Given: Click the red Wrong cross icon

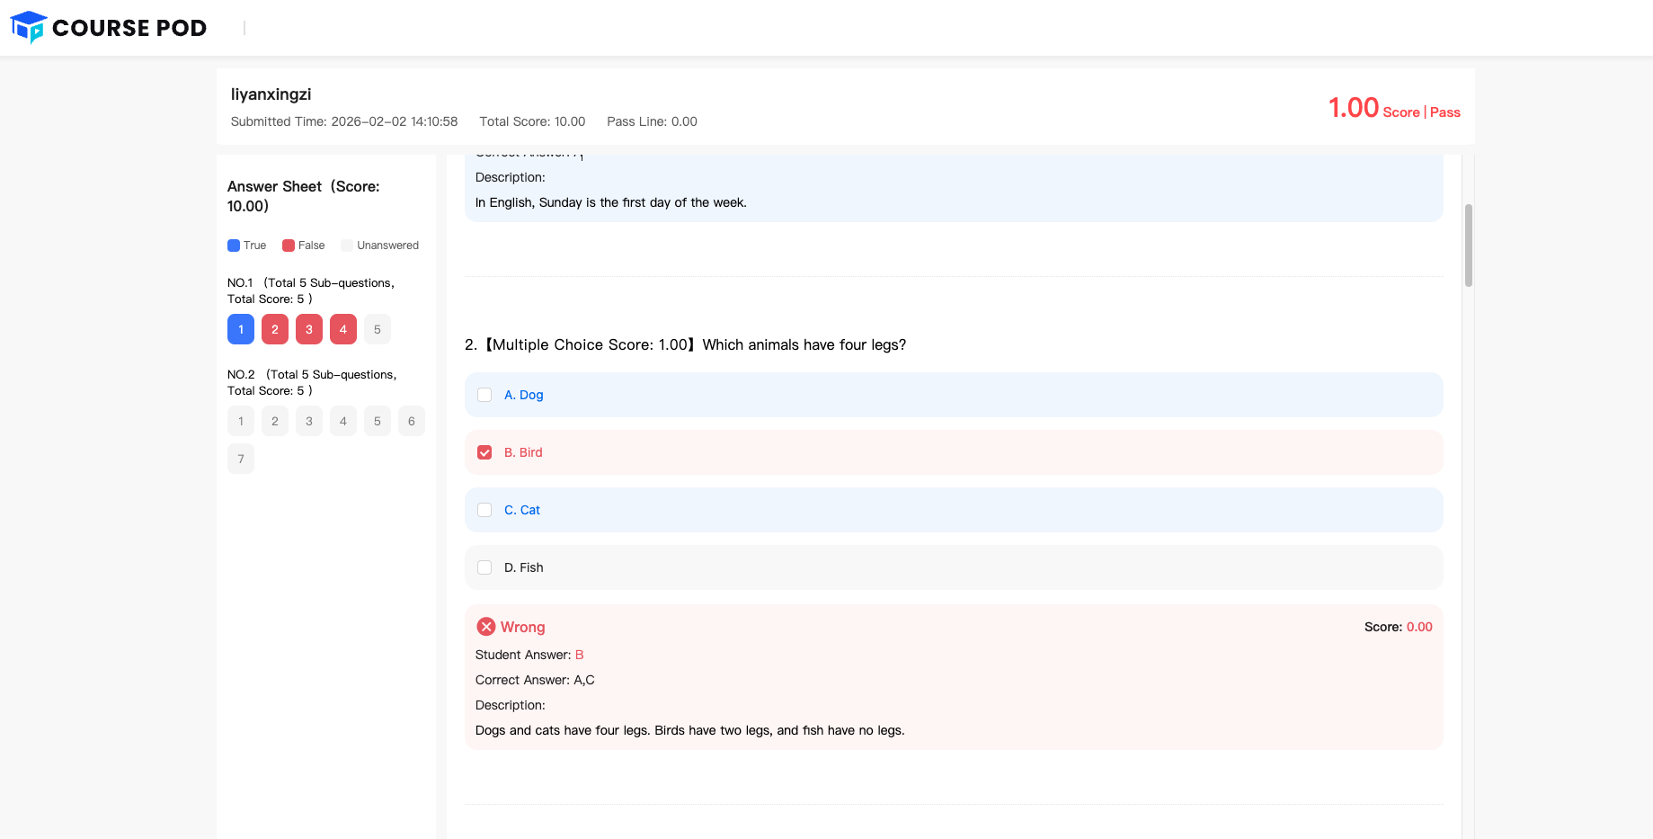Looking at the screenshot, I should click(486, 627).
